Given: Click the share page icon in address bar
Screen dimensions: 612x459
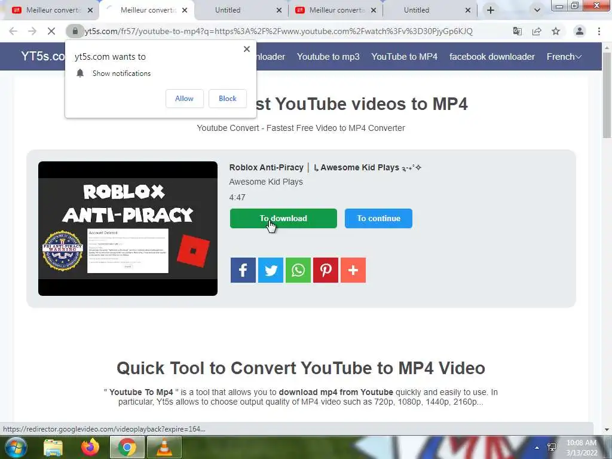Looking at the screenshot, I should 537,31.
